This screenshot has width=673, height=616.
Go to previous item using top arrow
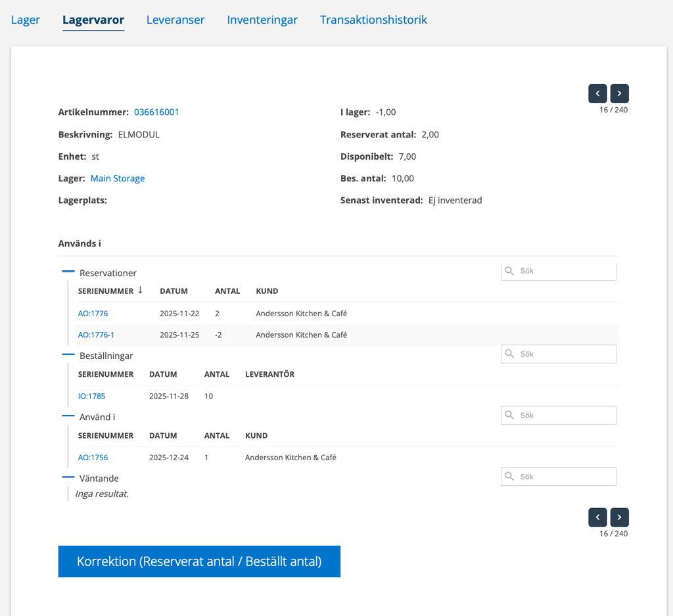tap(597, 93)
